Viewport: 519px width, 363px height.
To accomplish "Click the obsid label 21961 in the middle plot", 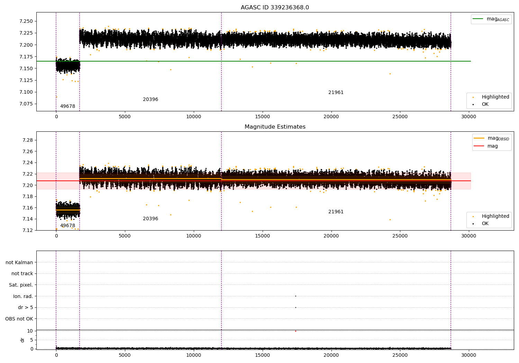I will click(336, 212).
